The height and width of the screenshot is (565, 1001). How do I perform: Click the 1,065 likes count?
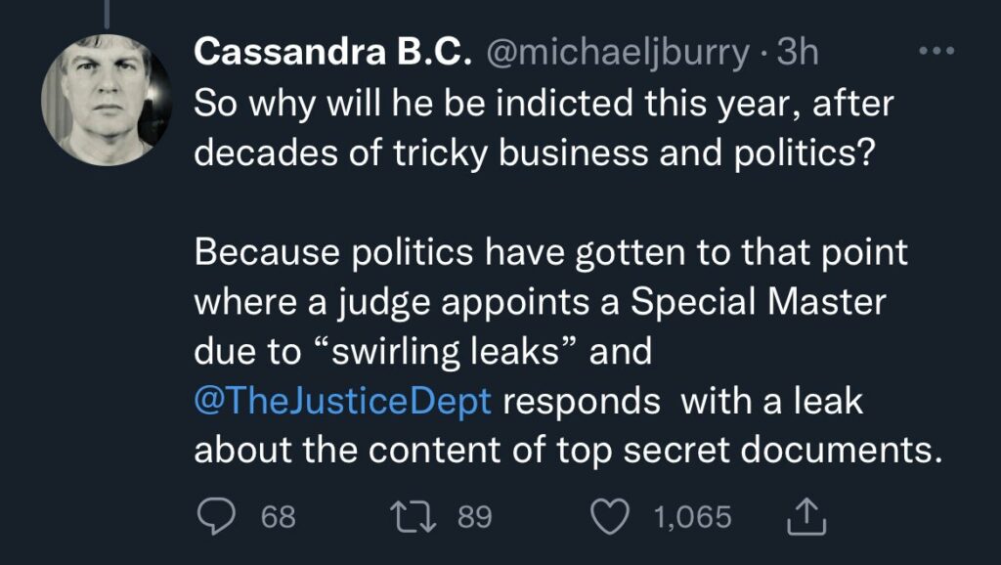coord(693,516)
